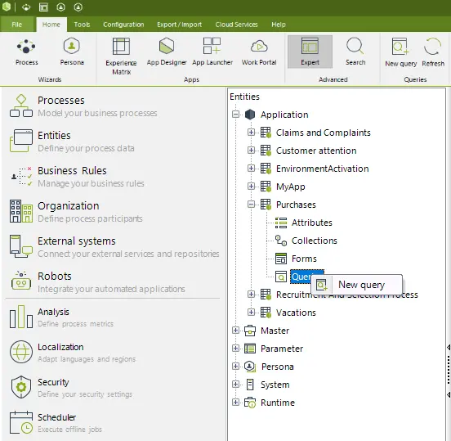Expand the Runtime node

235,403
